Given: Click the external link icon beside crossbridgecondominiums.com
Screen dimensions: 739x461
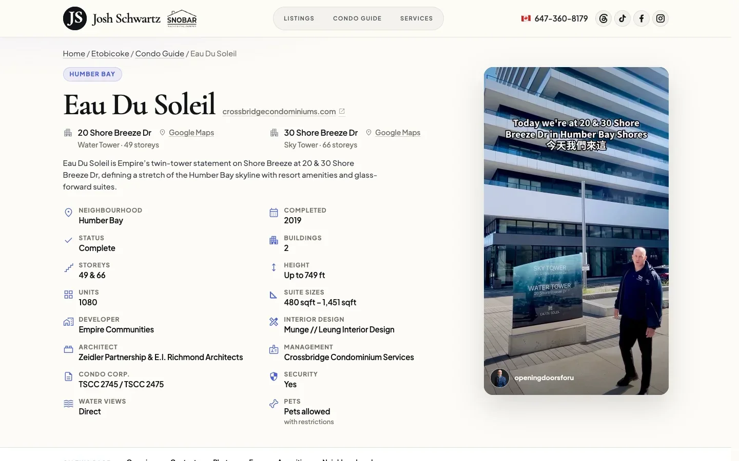Looking at the screenshot, I should [x=342, y=111].
